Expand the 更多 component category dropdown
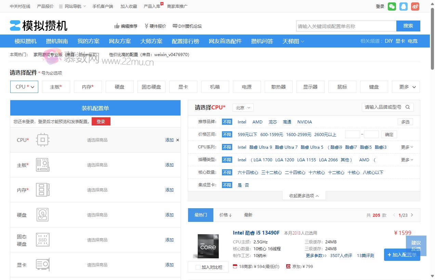 [406, 87]
